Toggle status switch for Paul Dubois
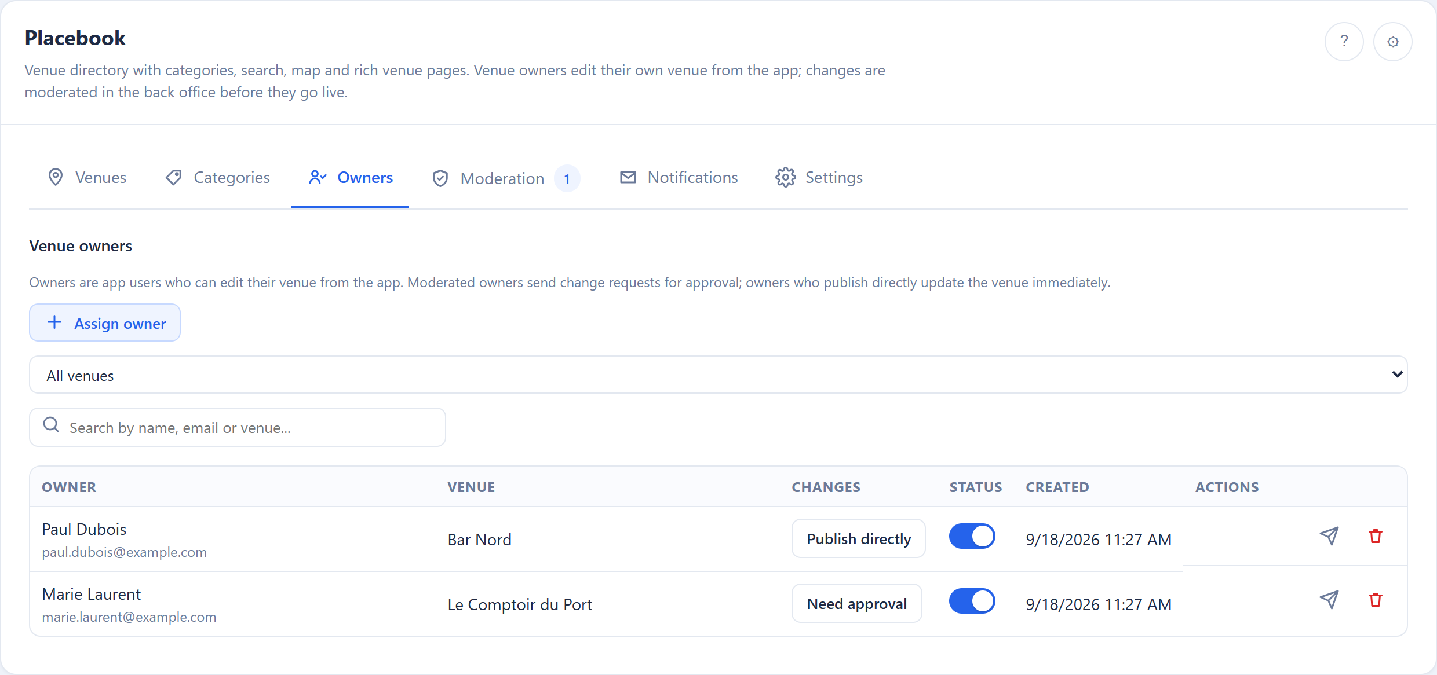 [x=972, y=536]
